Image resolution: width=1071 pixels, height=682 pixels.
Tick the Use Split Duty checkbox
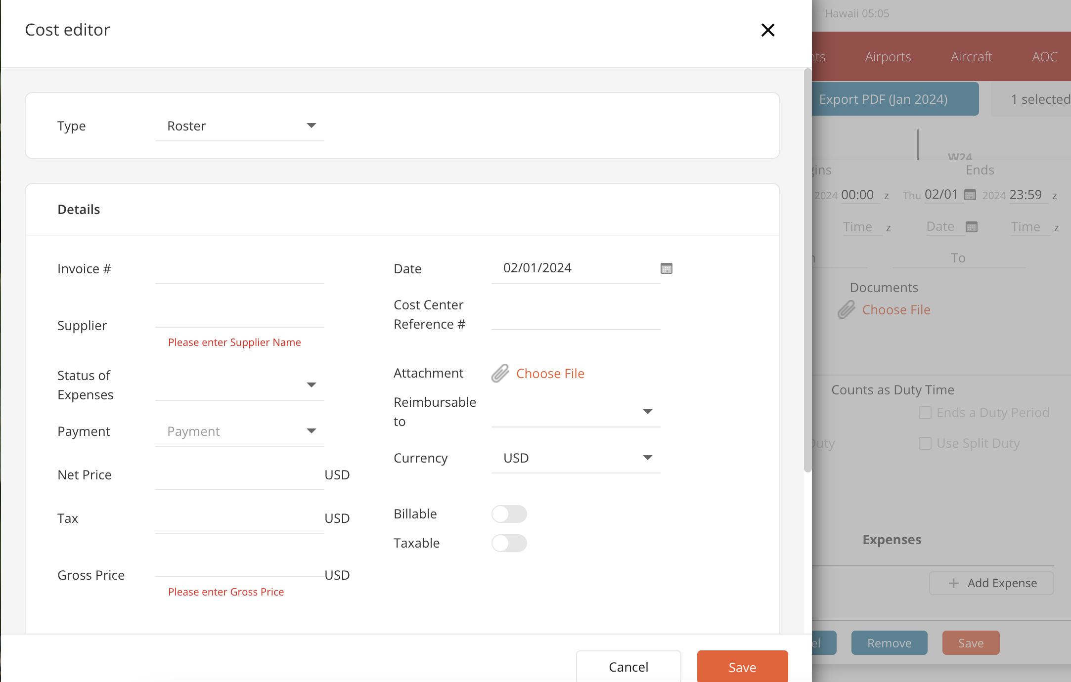click(x=925, y=443)
